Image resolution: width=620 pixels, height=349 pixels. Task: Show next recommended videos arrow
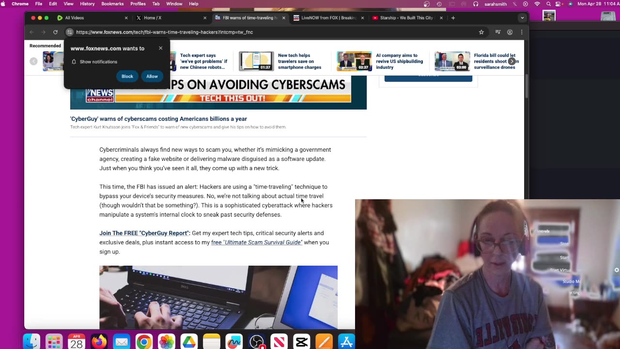[511, 61]
